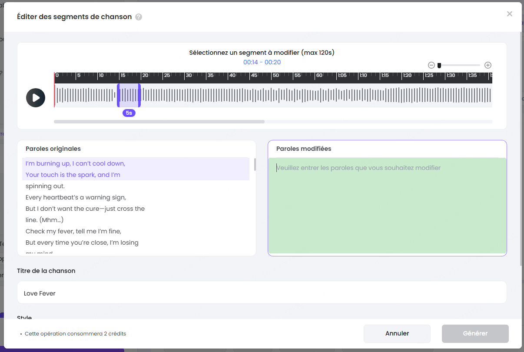Click the left handle of selected segment
The width and height of the screenshot is (524, 352).
tap(118, 95)
